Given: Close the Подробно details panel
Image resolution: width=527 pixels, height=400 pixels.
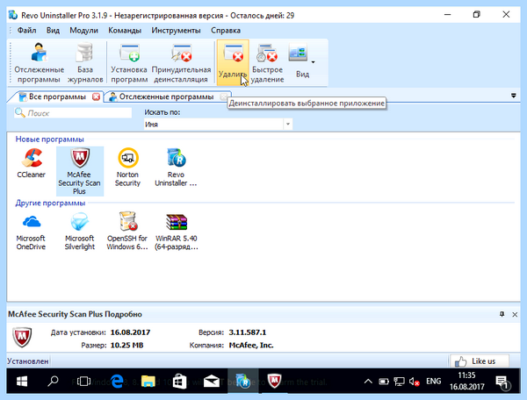Looking at the screenshot, I should [515, 314].
